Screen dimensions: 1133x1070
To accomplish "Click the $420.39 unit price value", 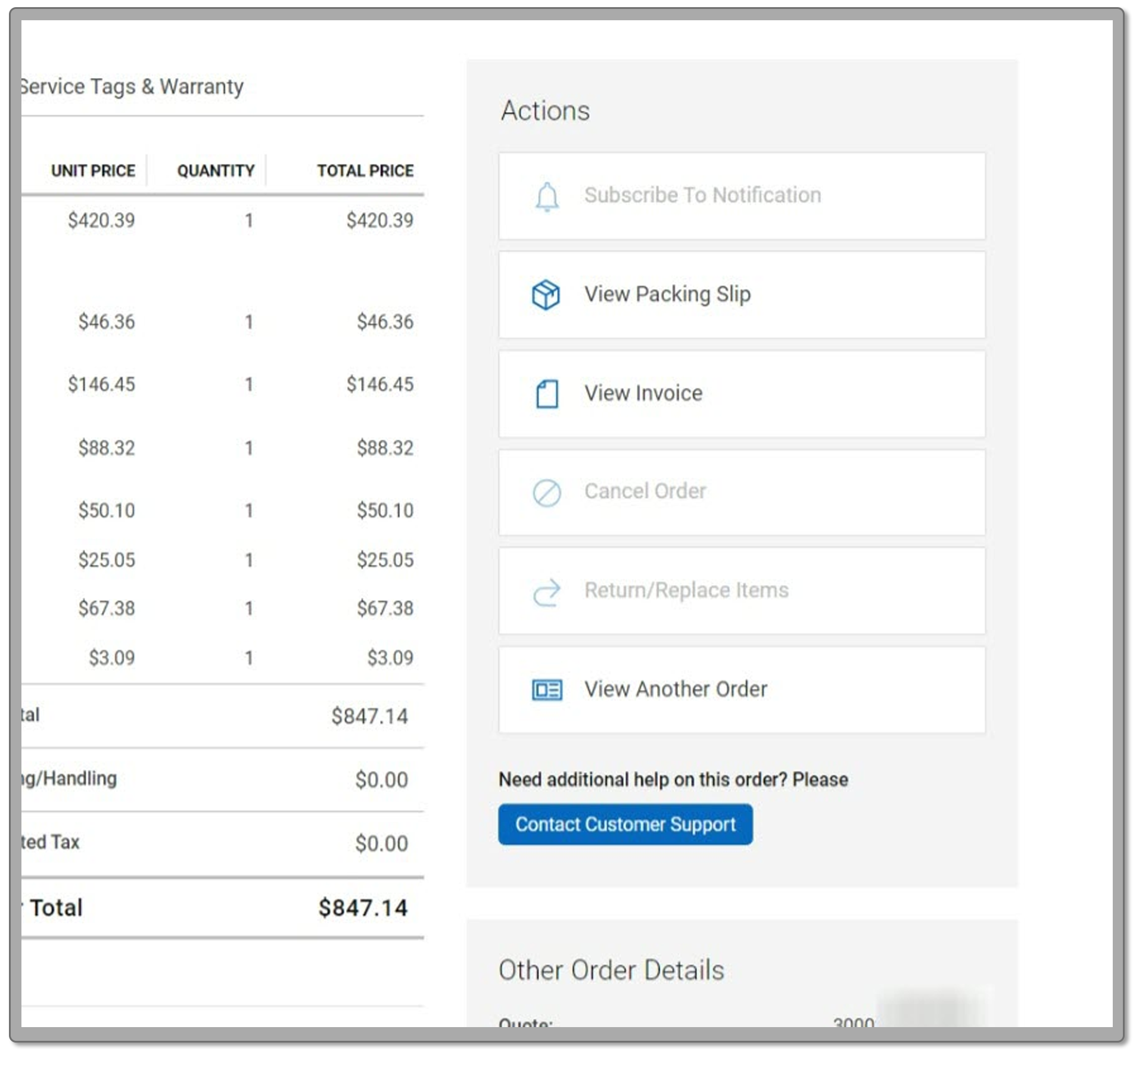I will pyautogui.click(x=101, y=220).
